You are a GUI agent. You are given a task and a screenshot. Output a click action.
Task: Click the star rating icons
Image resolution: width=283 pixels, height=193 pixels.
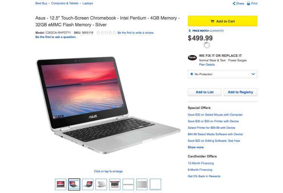(106, 33)
